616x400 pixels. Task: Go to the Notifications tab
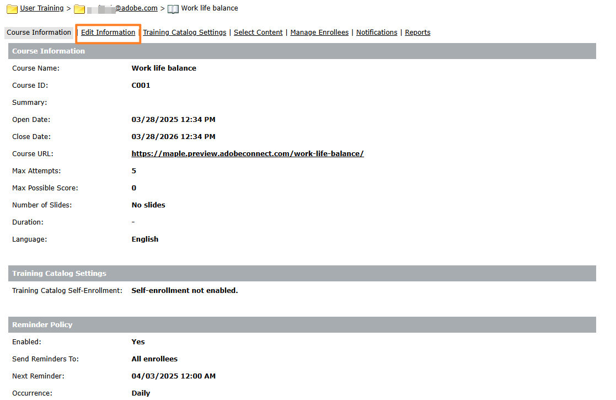click(x=377, y=33)
